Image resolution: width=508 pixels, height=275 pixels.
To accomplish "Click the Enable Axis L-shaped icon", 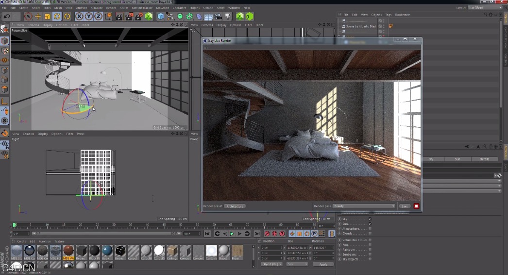I will click(x=4, y=102).
